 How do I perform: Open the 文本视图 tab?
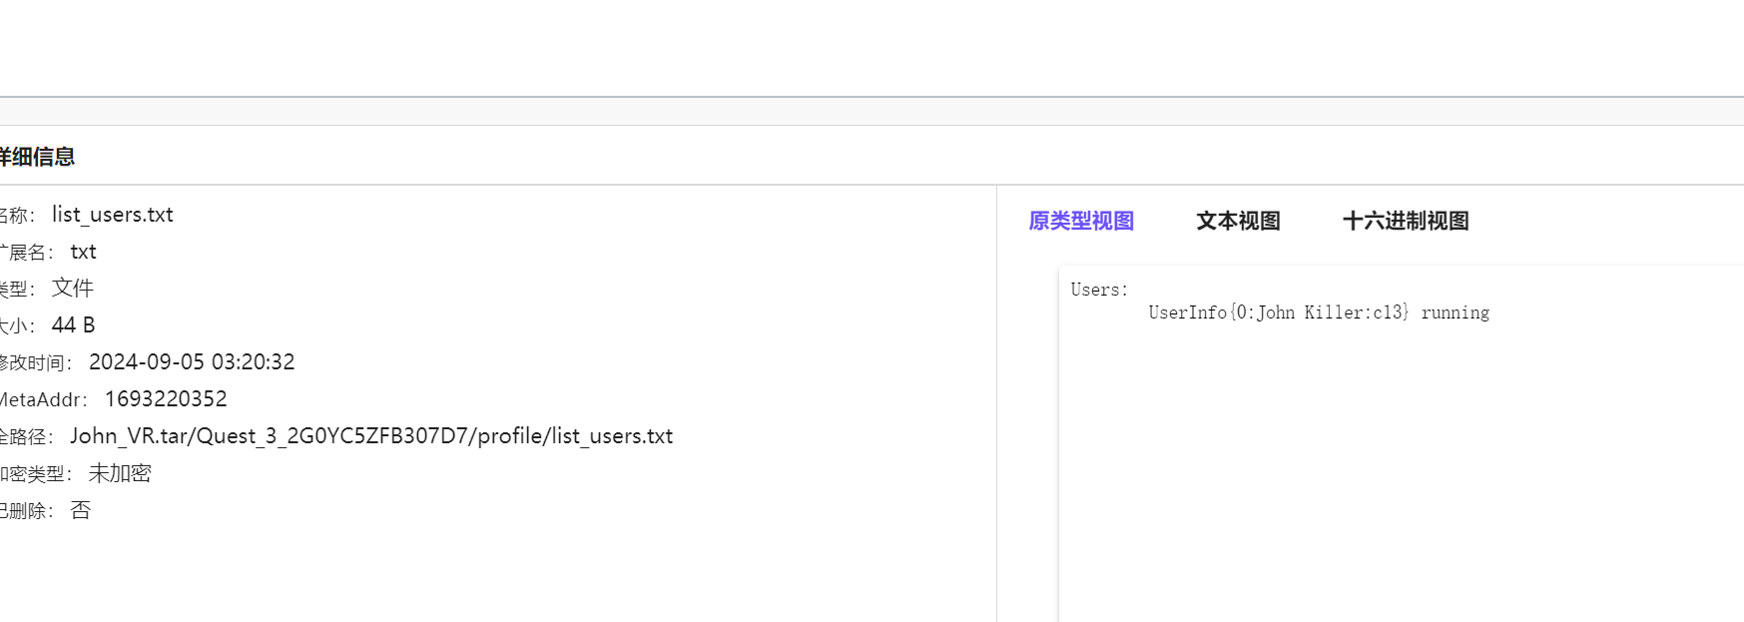click(x=1238, y=221)
